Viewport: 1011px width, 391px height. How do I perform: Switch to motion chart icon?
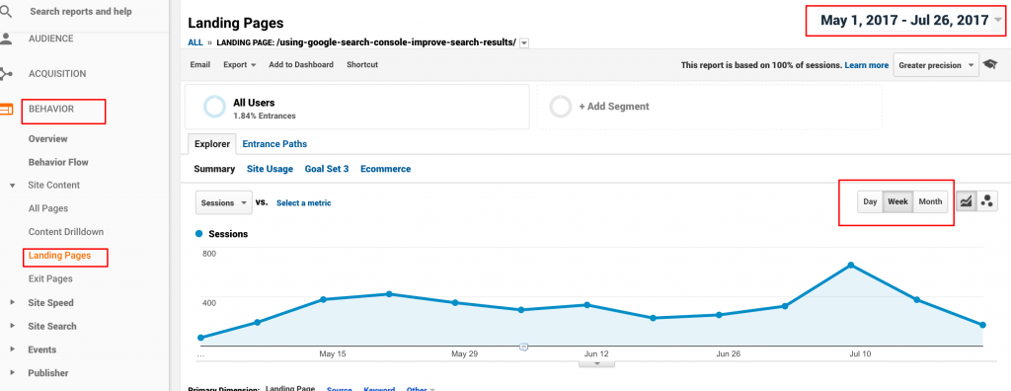pos(986,202)
